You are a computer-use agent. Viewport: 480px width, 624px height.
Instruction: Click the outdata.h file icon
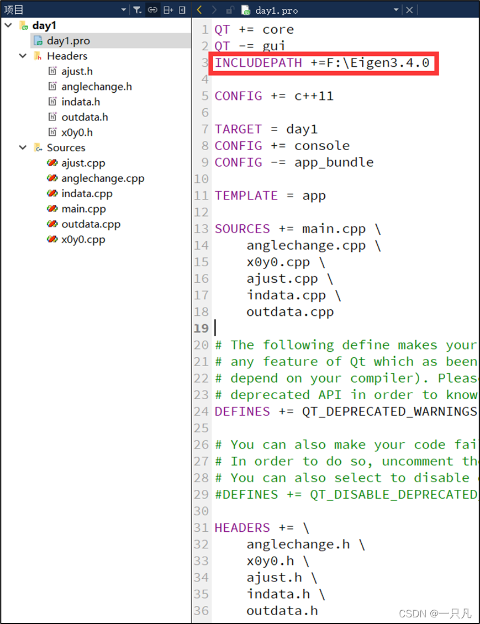(52, 117)
